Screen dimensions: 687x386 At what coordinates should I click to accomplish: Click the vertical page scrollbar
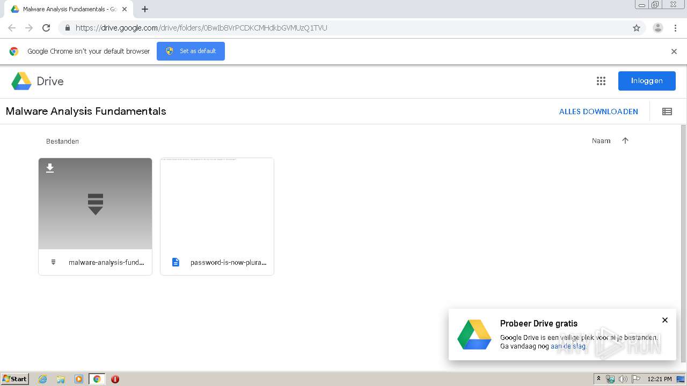(683, 243)
